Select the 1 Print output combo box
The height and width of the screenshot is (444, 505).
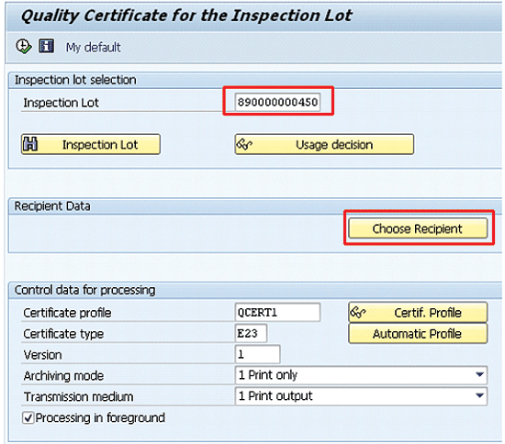361,396
